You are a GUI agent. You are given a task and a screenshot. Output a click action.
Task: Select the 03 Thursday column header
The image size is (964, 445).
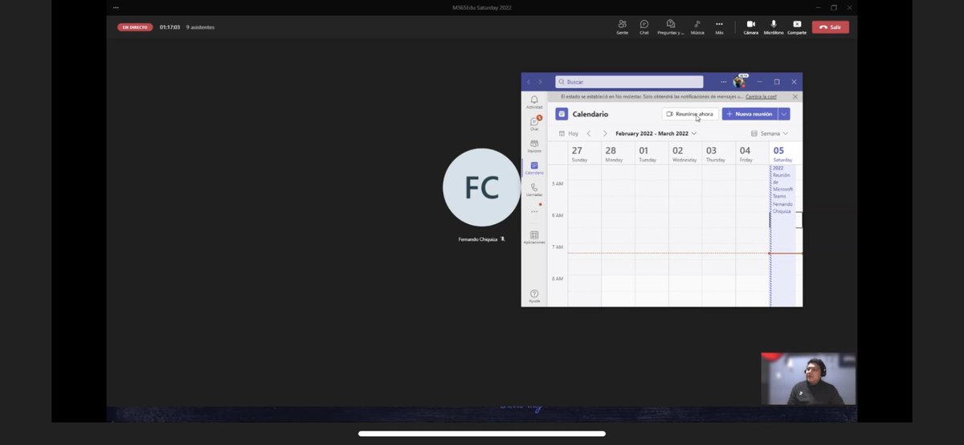click(x=719, y=153)
